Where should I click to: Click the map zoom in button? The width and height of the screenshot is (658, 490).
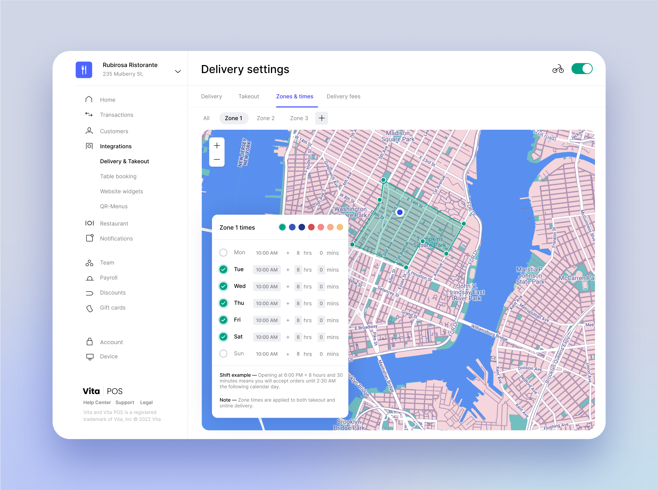(x=217, y=145)
